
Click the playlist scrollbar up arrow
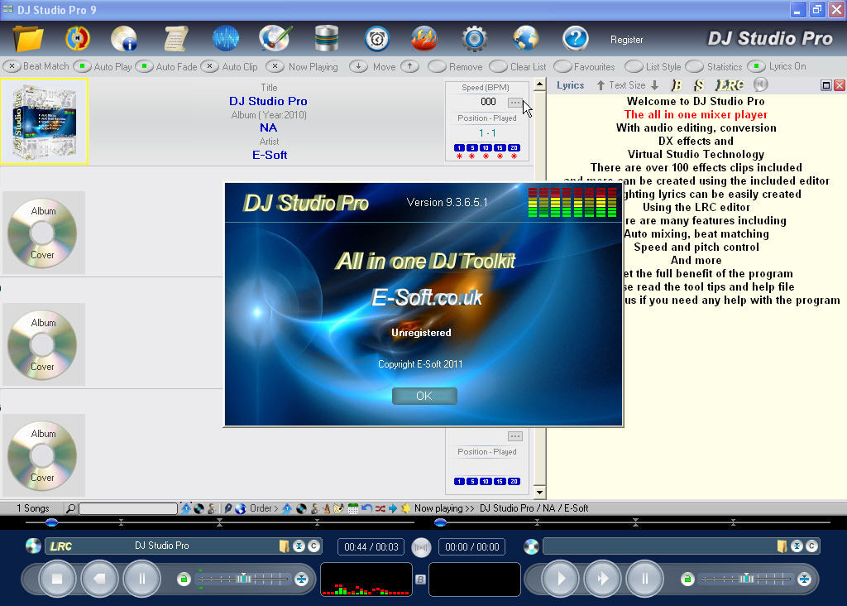point(539,84)
